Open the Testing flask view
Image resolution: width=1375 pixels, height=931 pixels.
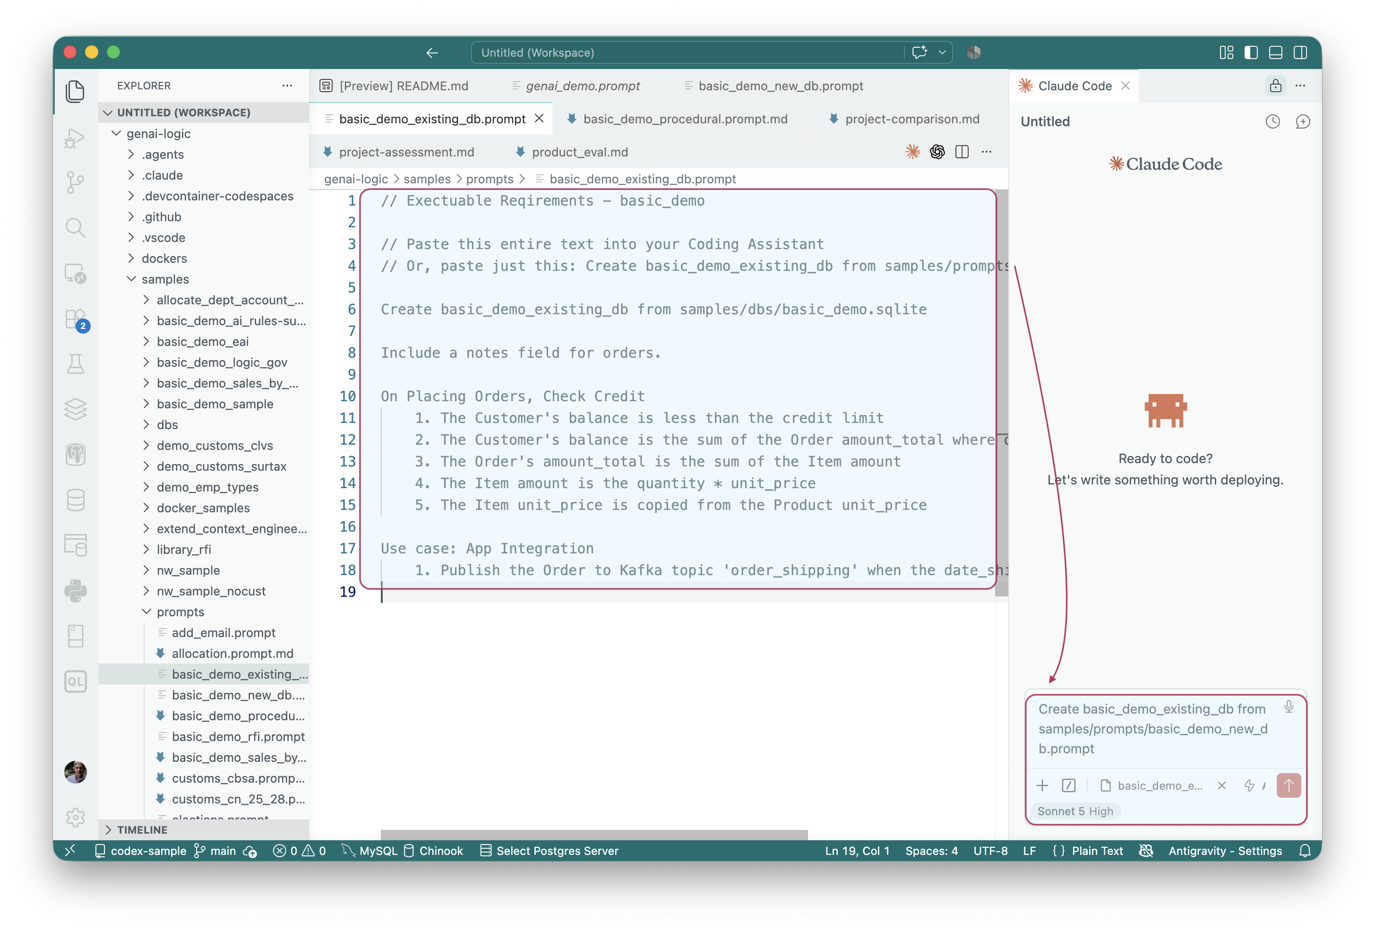click(x=75, y=364)
